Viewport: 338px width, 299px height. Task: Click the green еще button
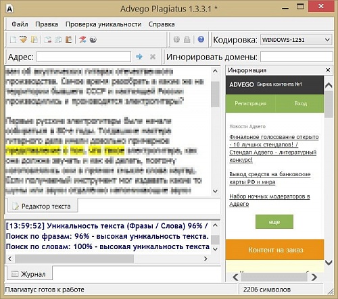(274, 222)
